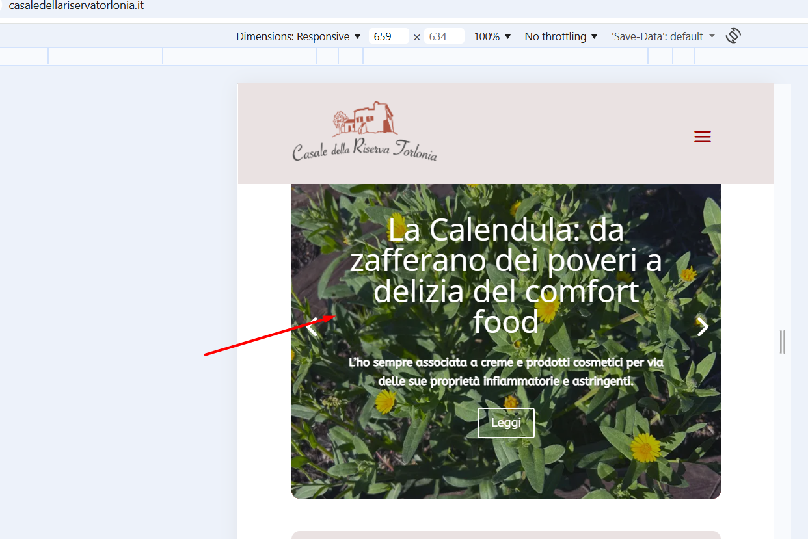Go to the previous slide arrow
This screenshot has height=539, width=808.
pyautogui.click(x=312, y=327)
